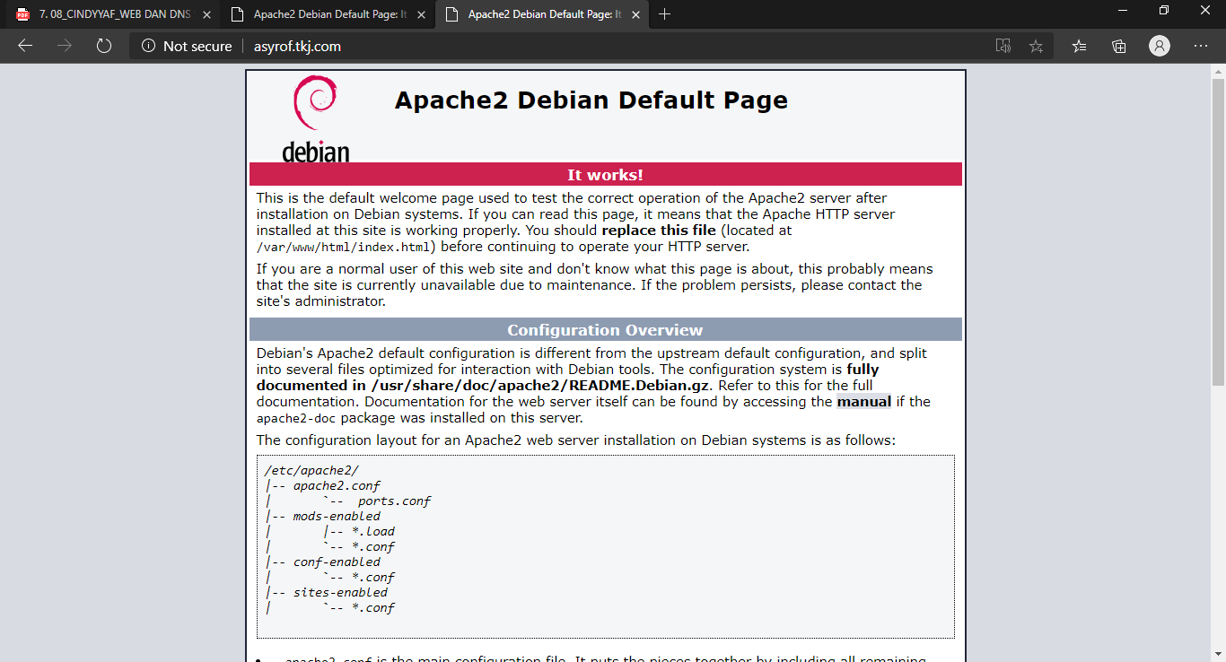Close the middle Apache2 Debian tab
The height and width of the screenshot is (662, 1226).
[x=420, y=14]
